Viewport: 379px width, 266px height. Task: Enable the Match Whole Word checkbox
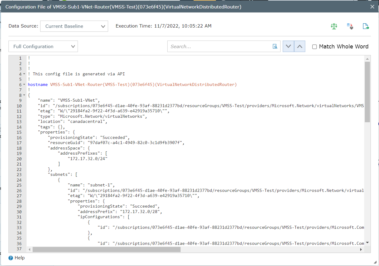click(x=314, y=47)
